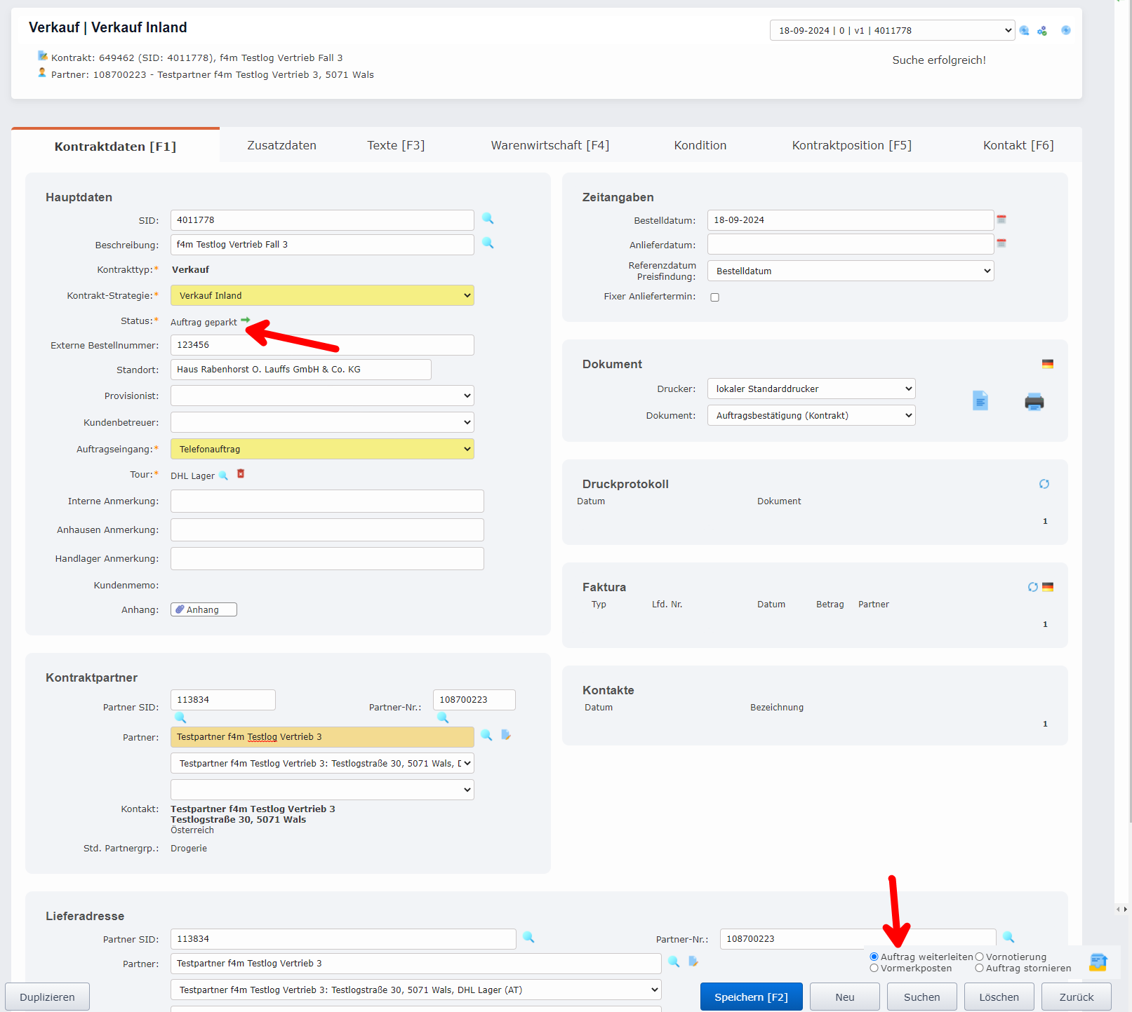
Task: Click the green status arrow next to Auftrag geparkt
Action: coord(245,320)
